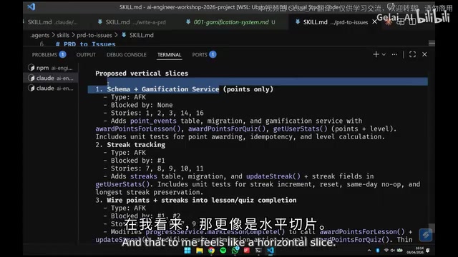
Task: Click the point_events text in terminal
Action: (153, 121)
